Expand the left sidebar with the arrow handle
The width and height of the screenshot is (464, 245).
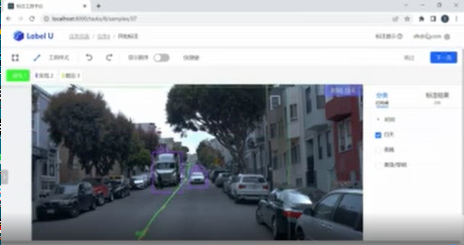pos(5,177)
